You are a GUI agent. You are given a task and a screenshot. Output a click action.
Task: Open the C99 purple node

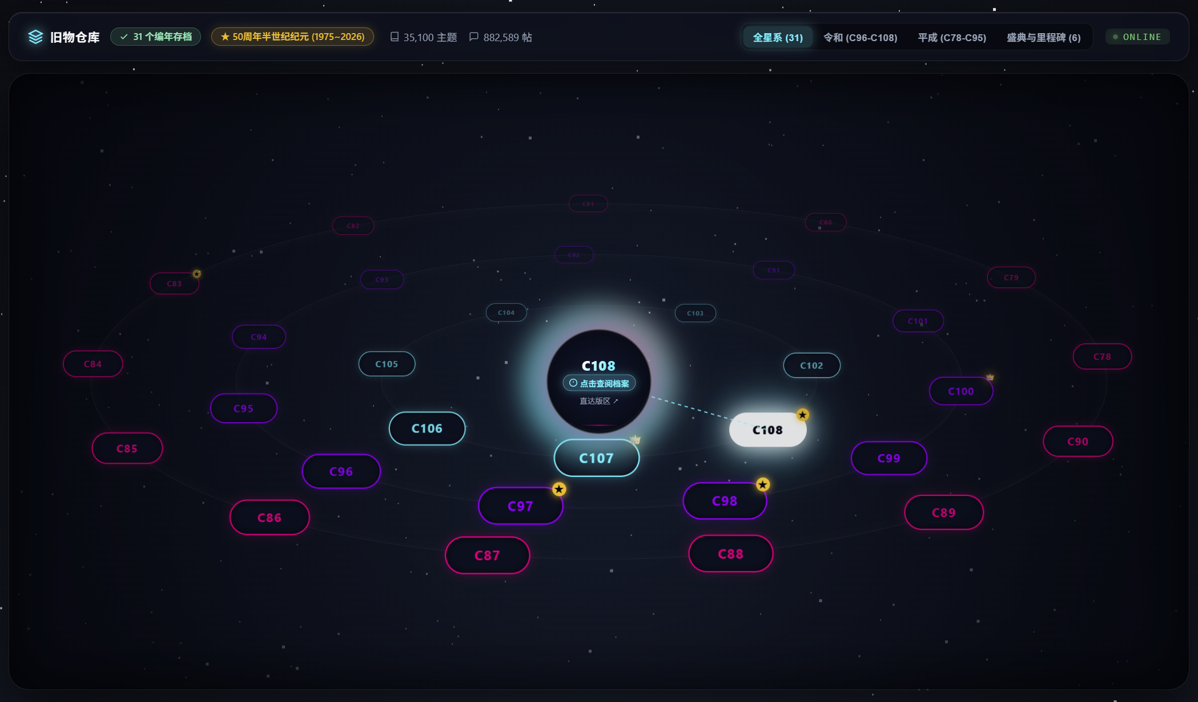[x=889, y=458]
